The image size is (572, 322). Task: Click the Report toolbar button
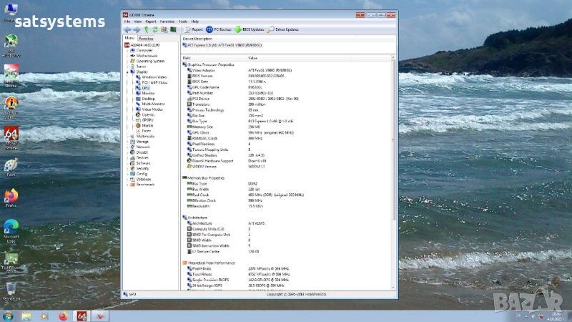(x=192, y=29)
